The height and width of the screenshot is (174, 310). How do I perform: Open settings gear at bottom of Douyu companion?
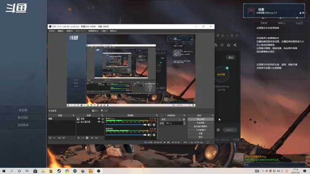pos(218,130)
